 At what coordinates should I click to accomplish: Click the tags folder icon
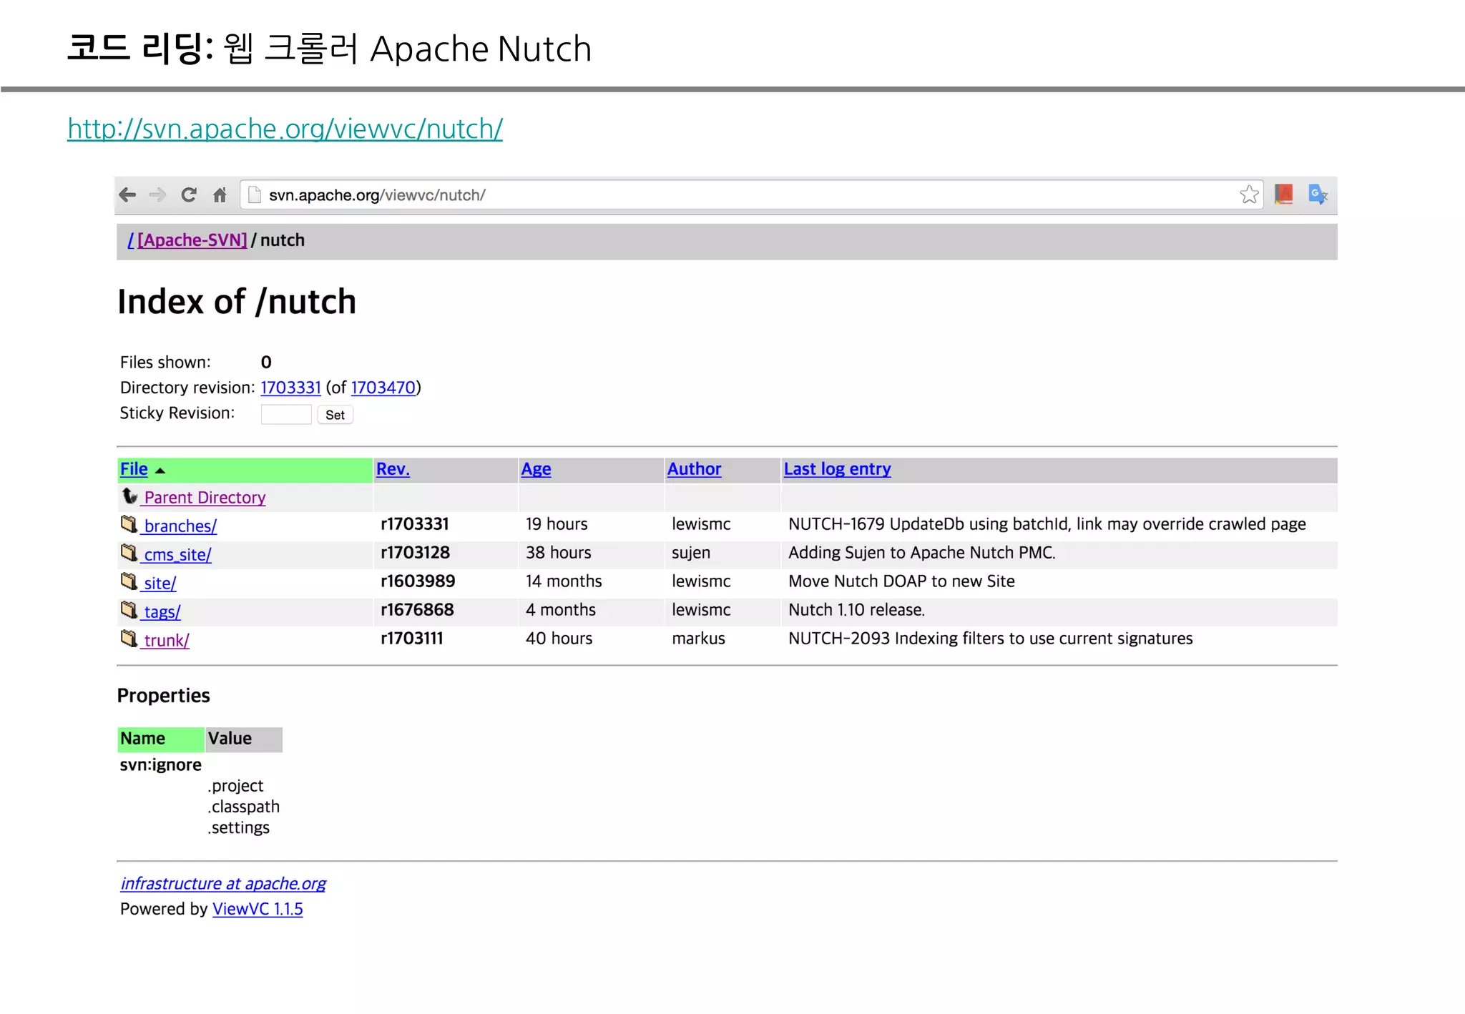tap(129, 610)
